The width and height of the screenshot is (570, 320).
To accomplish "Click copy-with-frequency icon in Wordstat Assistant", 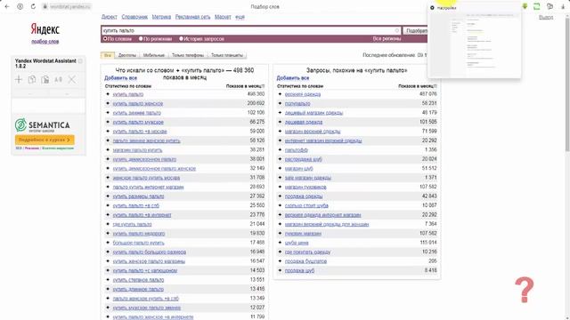I will click(45, 79).
